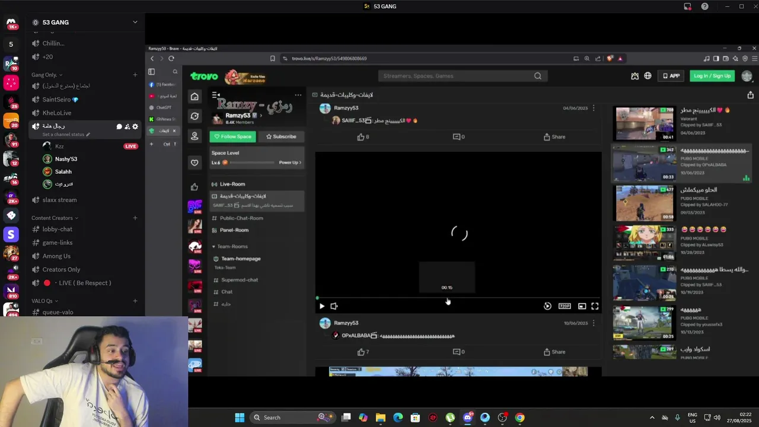Watch the LIVE stream badge for Kzz

click(x=130, y=146)
